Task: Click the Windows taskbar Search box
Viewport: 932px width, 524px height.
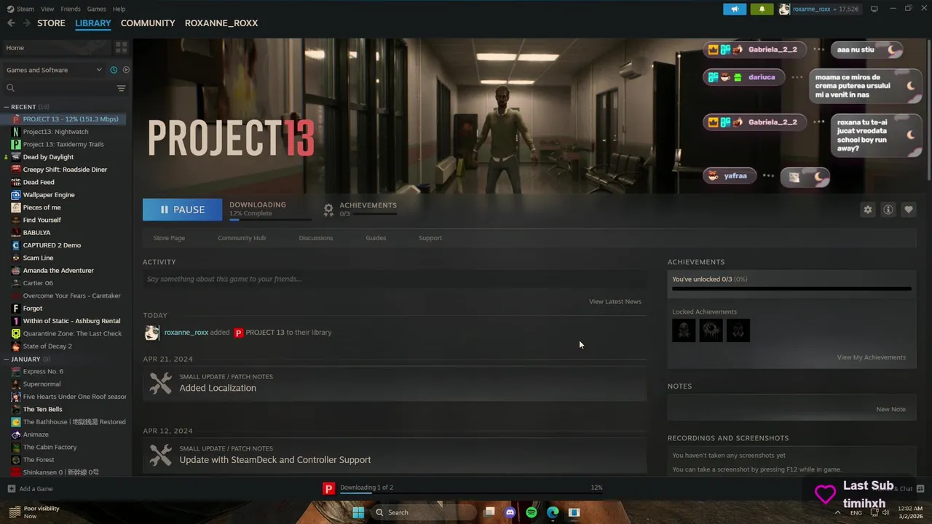Action: pos(423,512)
